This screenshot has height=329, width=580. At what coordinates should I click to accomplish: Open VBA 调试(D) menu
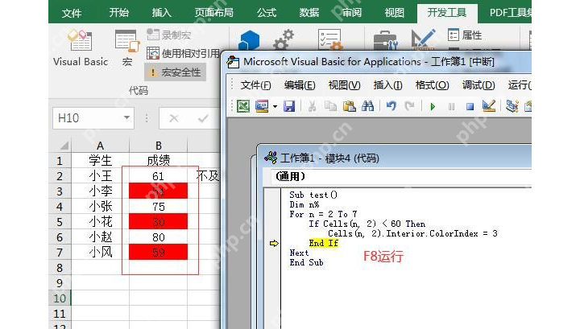(x=478, y=85)
